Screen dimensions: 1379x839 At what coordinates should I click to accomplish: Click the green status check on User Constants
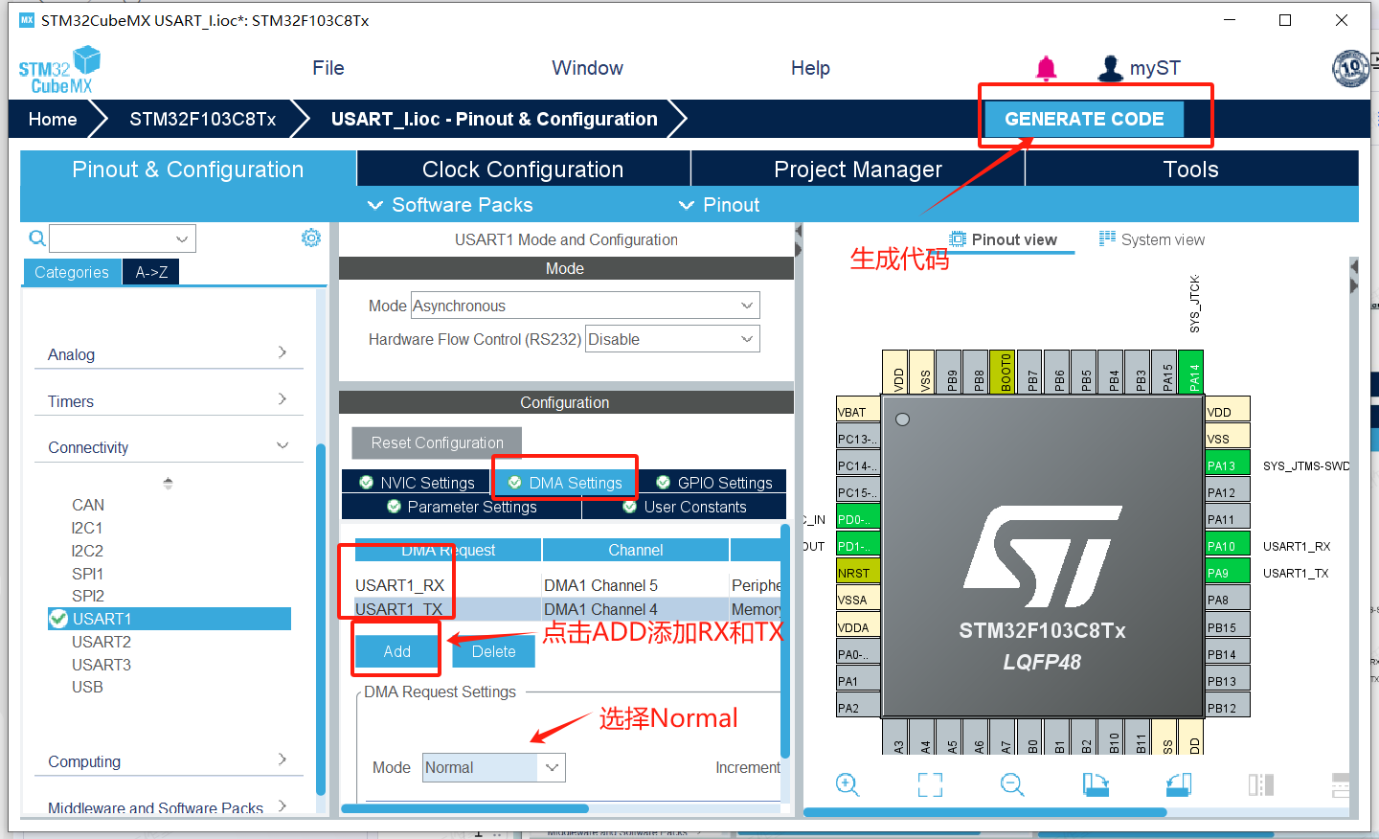(629, 507)
